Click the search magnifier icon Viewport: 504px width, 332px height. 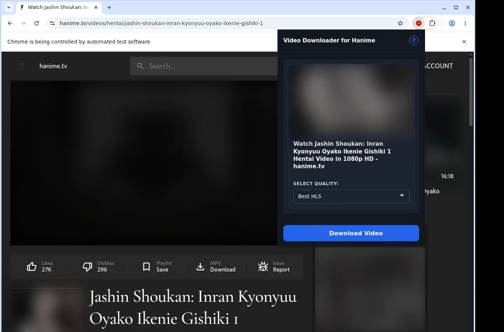[140, 66]
